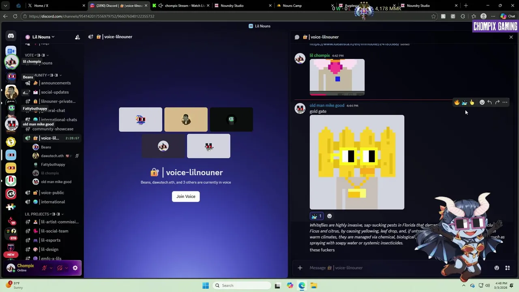Reload the page in browser
The image size is (519, 292).
[15, 16]
